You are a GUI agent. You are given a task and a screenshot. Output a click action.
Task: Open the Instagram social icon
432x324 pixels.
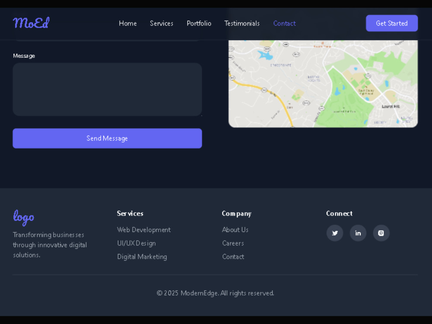(381, 233)
